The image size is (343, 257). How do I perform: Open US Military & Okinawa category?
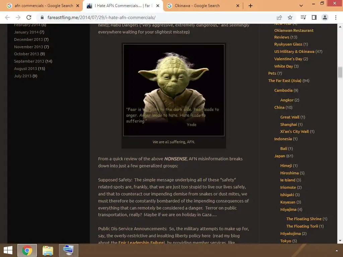pyautogui.click(x=294, y=52)
